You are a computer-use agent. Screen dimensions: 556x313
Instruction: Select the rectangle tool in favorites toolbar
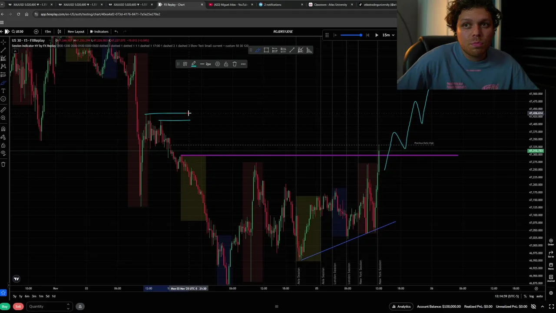point(266,50)
